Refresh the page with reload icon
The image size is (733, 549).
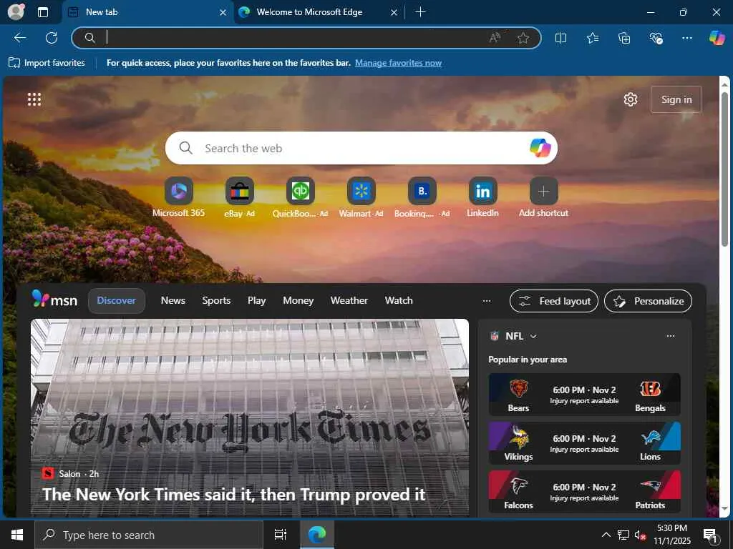click(x=52, y=38)
